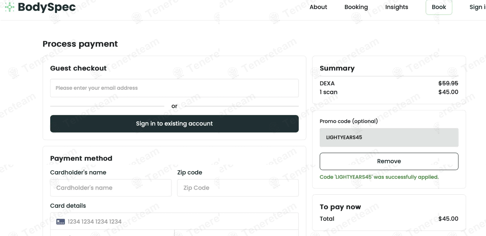
Task: Click the crossed-out $59.95 original price
Action: pos(448,83)
